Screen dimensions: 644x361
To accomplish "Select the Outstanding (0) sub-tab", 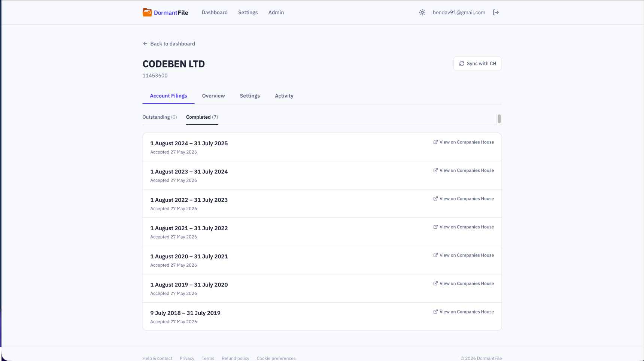I will pyautogui.click(x=160, y=117).
